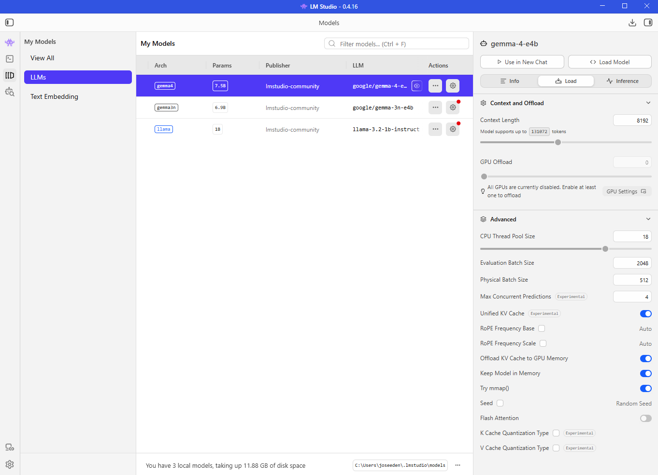Open more actions for google/gemma-3n-e4b
Screen dimensions: 658x475
435,108
